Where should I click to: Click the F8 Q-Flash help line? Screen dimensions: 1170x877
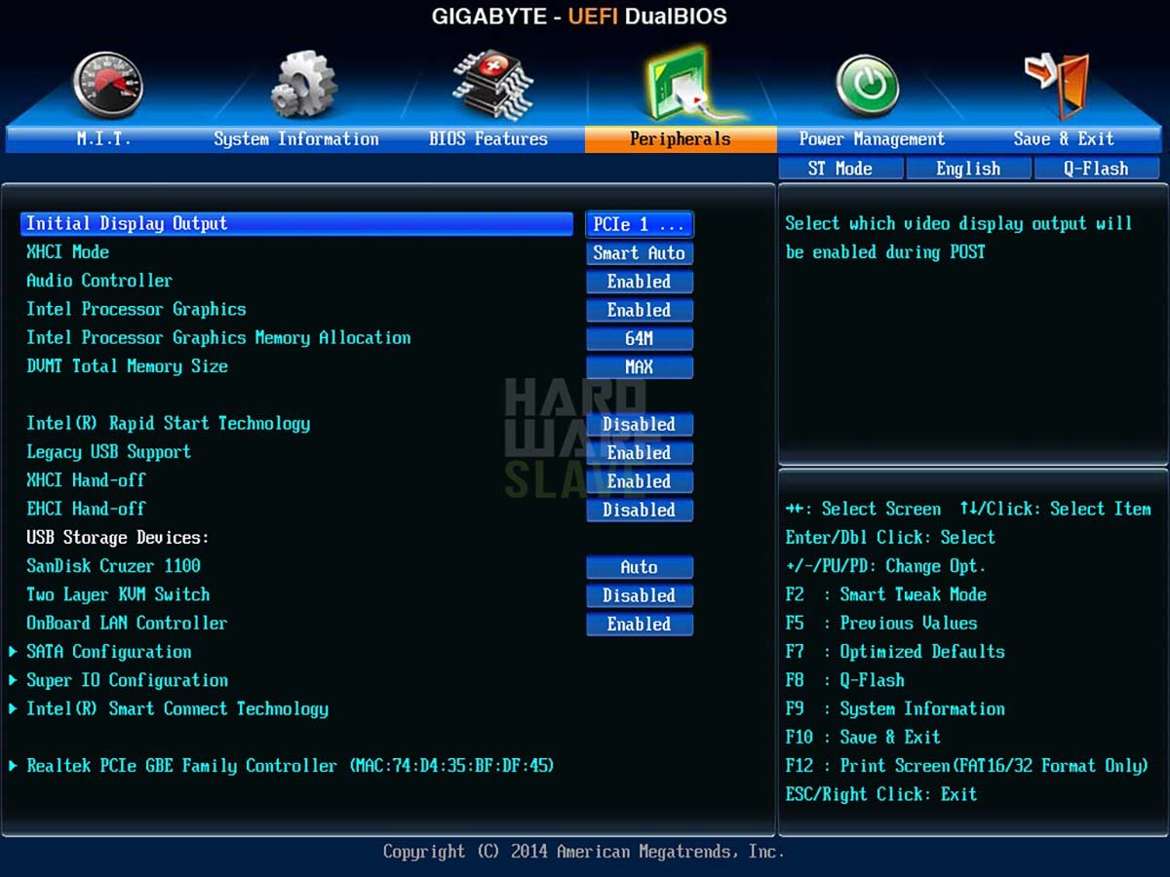pyautogui.click(x=845, y=680)
